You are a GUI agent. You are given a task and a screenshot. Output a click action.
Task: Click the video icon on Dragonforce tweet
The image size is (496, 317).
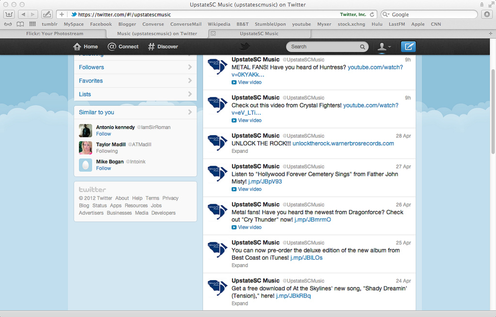point(234,227)
